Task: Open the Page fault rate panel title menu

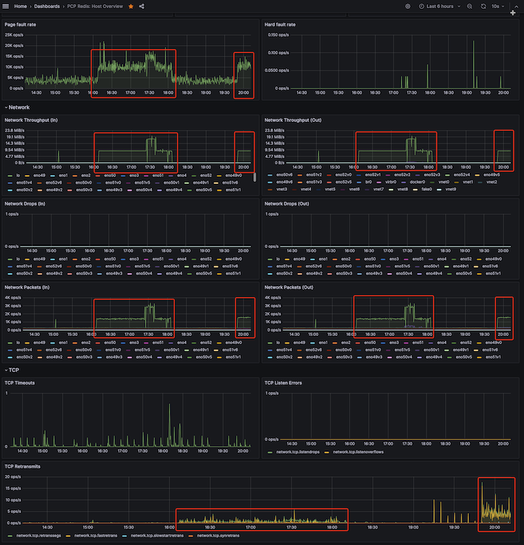Action: coord(20,25)
